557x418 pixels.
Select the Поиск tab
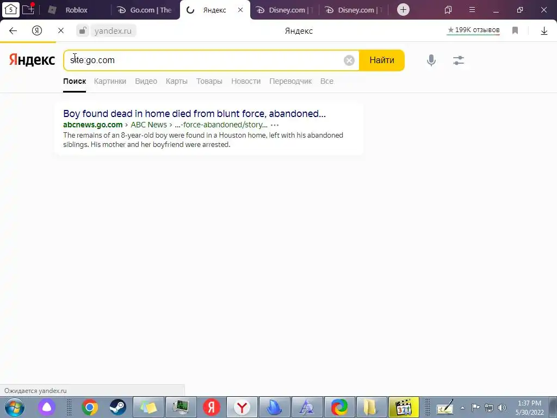click(x=75, y=82)
